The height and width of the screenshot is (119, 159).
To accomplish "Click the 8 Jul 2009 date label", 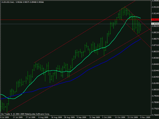I will pos(5,117).
